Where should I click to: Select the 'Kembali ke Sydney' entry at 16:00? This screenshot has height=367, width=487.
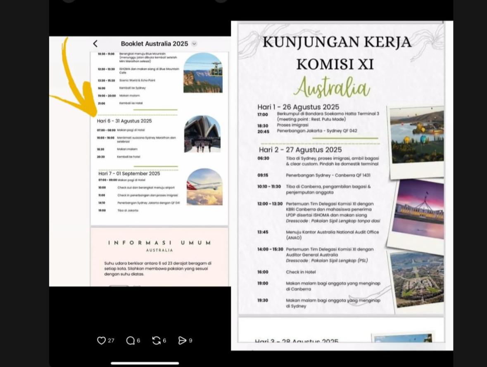coord(132,88)
